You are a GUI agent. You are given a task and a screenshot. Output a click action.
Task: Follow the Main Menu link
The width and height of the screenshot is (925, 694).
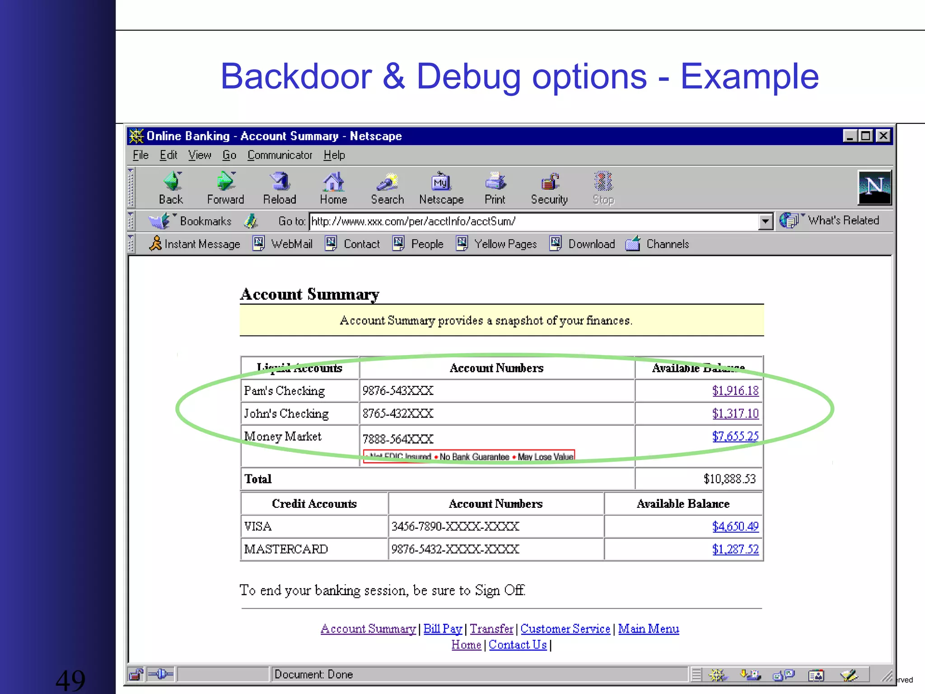(x=649, y=628)
